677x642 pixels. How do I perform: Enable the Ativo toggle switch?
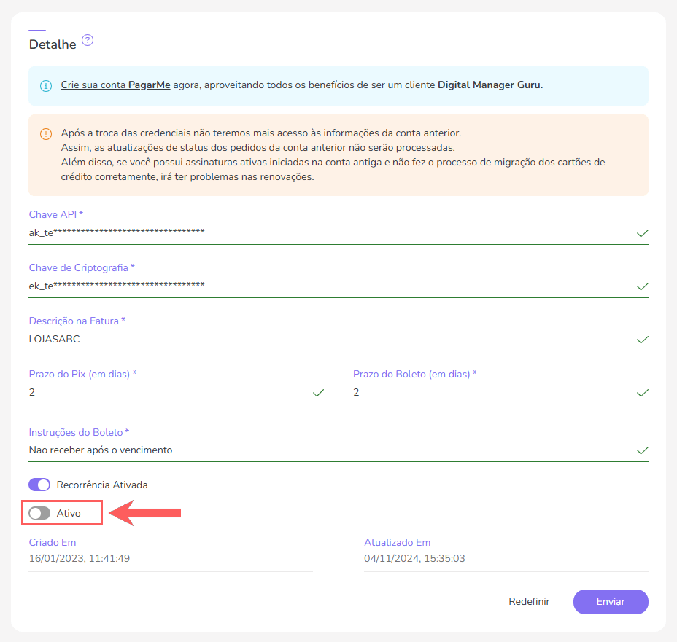click(x=39, y=513)
